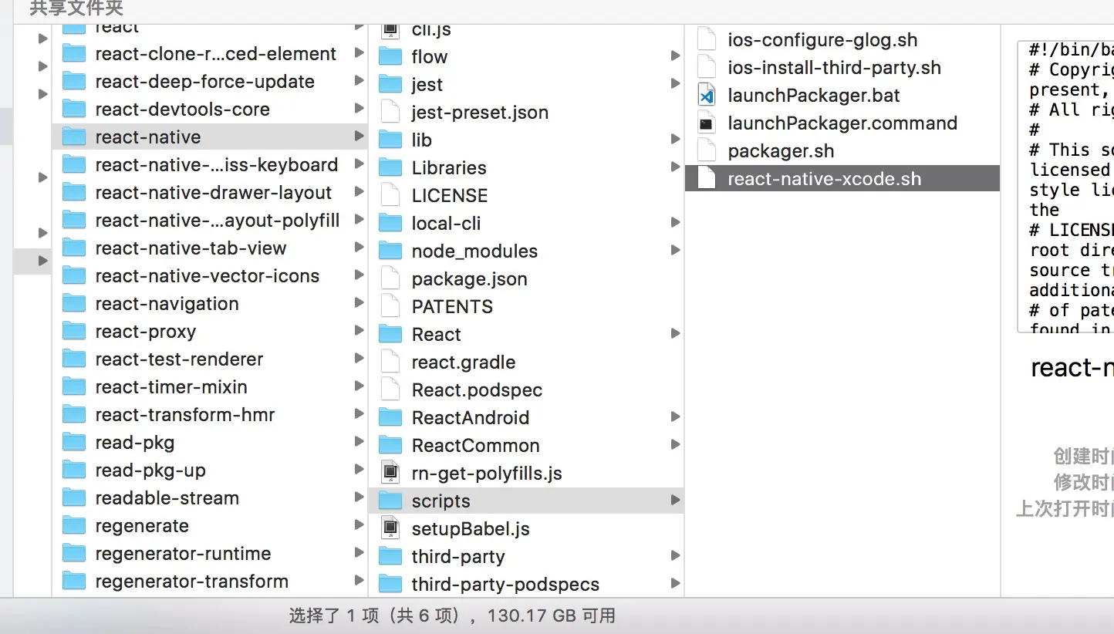The height and width of the screenshot is (634, 1114).
Task: Click the launchPackager.command terminal icon
Action: click(x=707, y=123)
